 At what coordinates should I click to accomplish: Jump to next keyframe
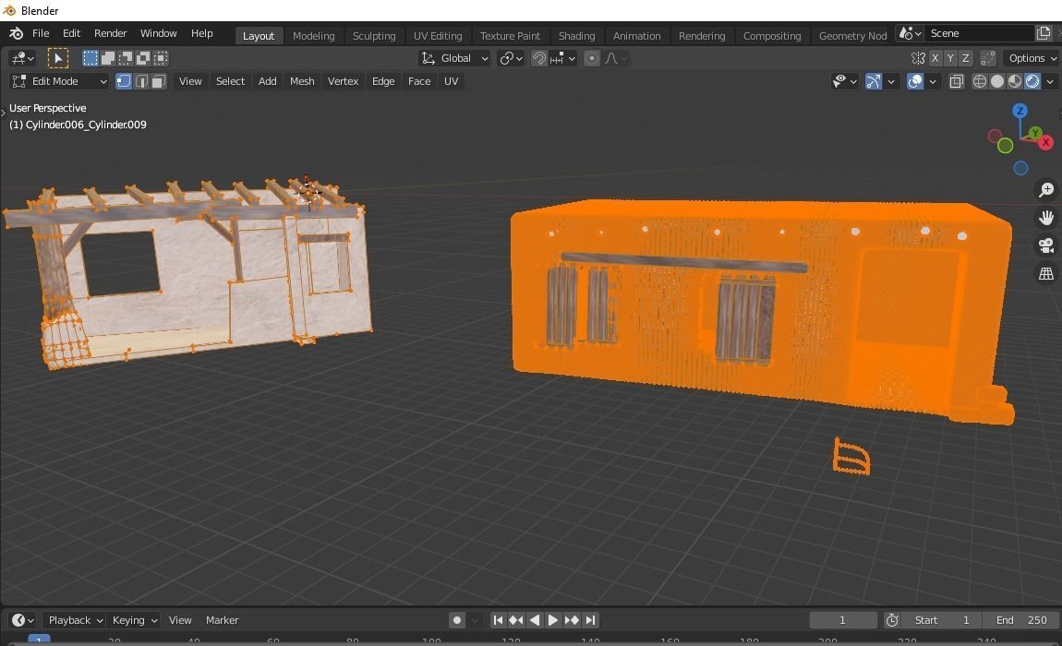(572, 620)
